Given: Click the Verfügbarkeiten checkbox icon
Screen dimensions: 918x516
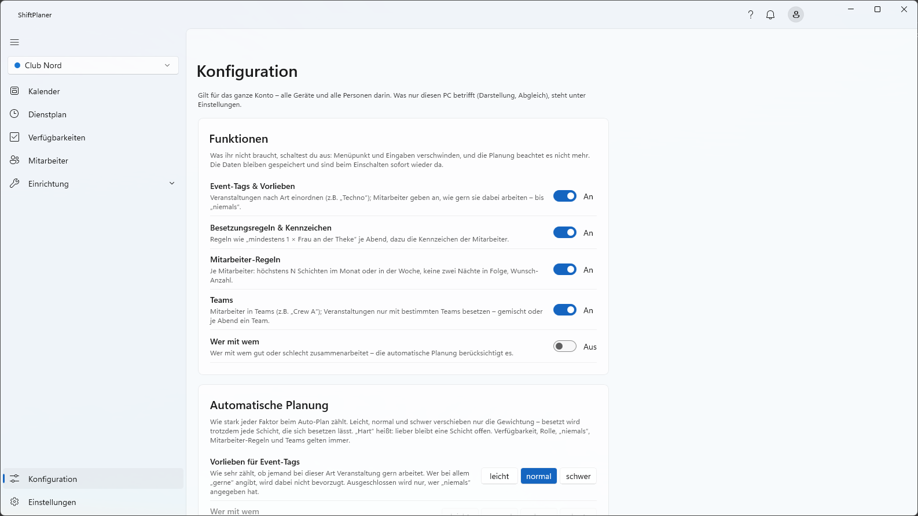Looking at the screenshot, I should click(x=14, y=138).
